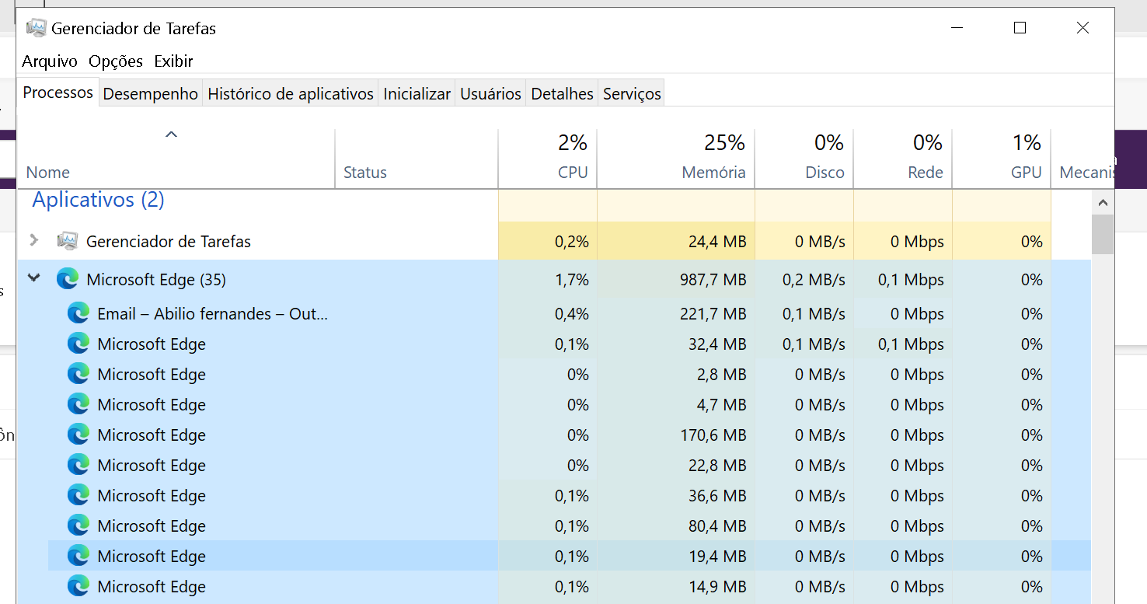Click the 24,4 MB memory value
Viewport: 1147px width, 604px height.
(x=717, y=242)
